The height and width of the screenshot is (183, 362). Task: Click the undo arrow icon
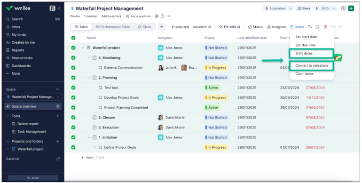pyautogui.click(x=333, y=27)
